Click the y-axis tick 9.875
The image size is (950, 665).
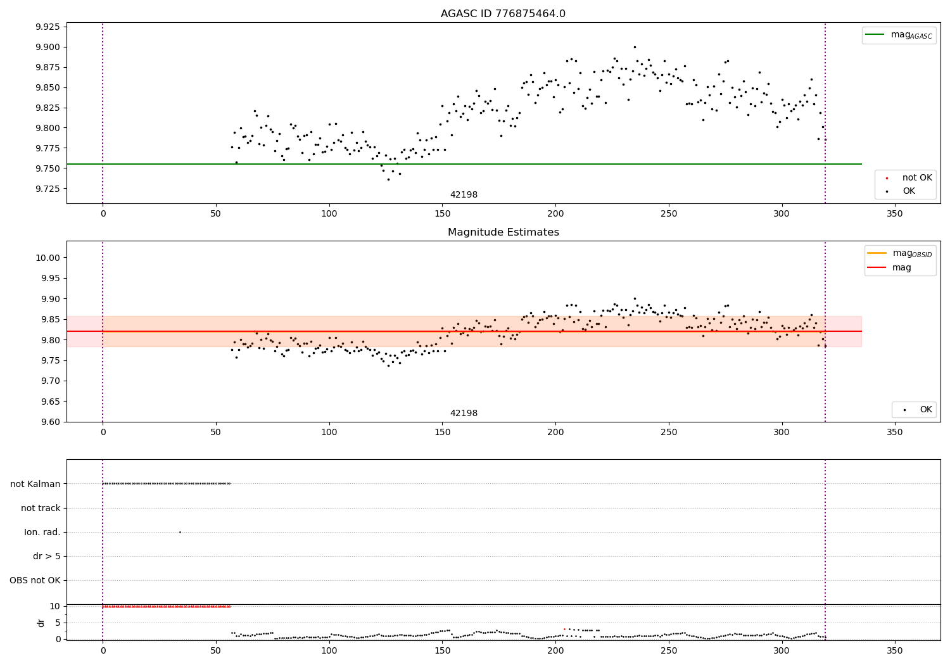tap(47, 67)
